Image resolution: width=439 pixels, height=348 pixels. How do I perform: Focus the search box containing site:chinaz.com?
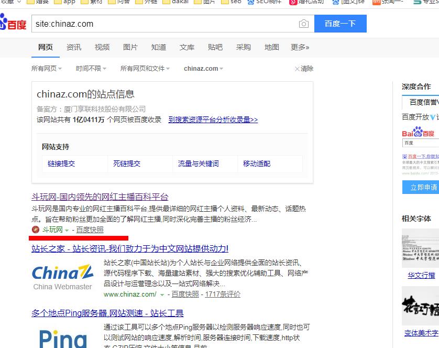(162, 24)
